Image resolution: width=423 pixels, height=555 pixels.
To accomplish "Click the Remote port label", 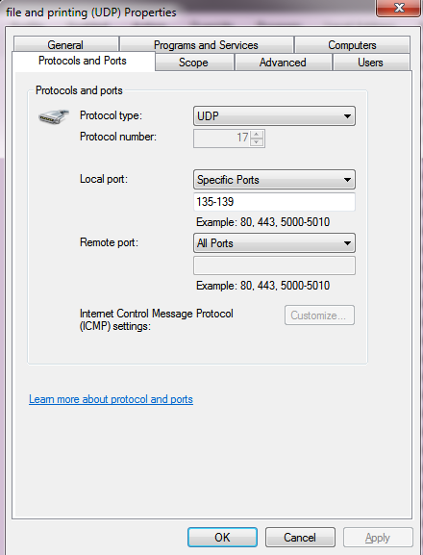I will tap(109, 242).
